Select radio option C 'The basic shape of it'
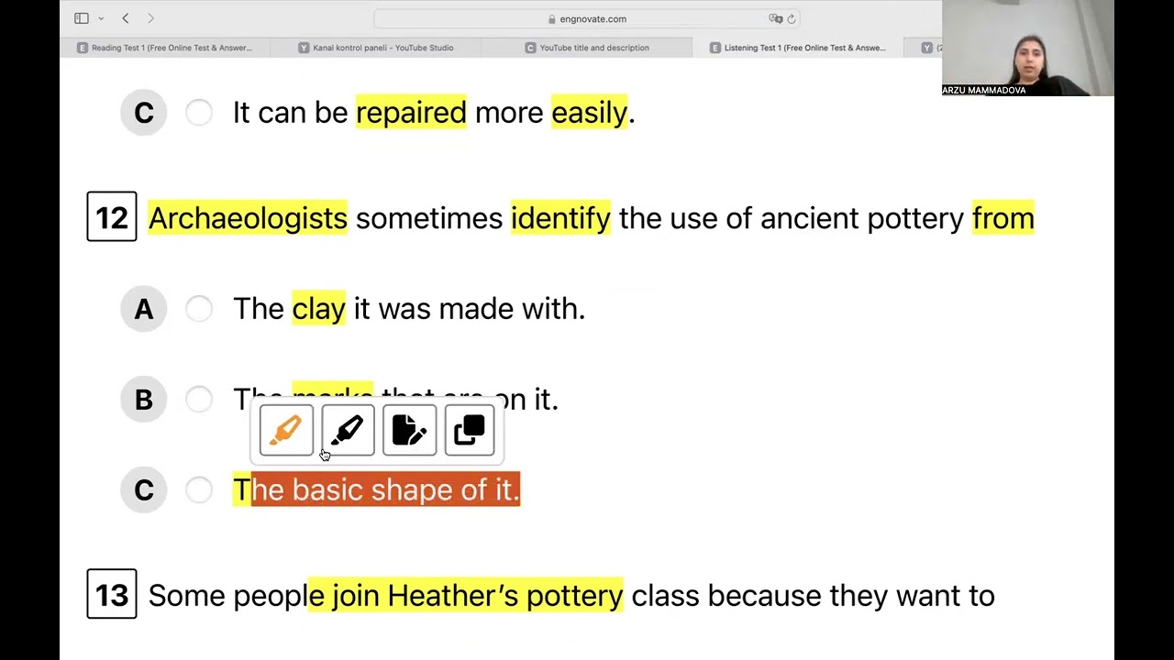The image size is (1174, 660). pyautogui.click(x=199, y=489)
